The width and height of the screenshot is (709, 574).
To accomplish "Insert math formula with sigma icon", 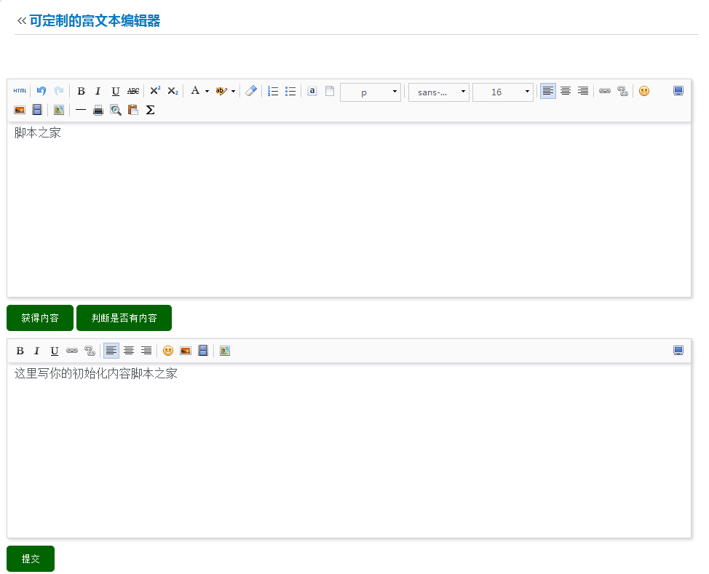I will point(151,110).
